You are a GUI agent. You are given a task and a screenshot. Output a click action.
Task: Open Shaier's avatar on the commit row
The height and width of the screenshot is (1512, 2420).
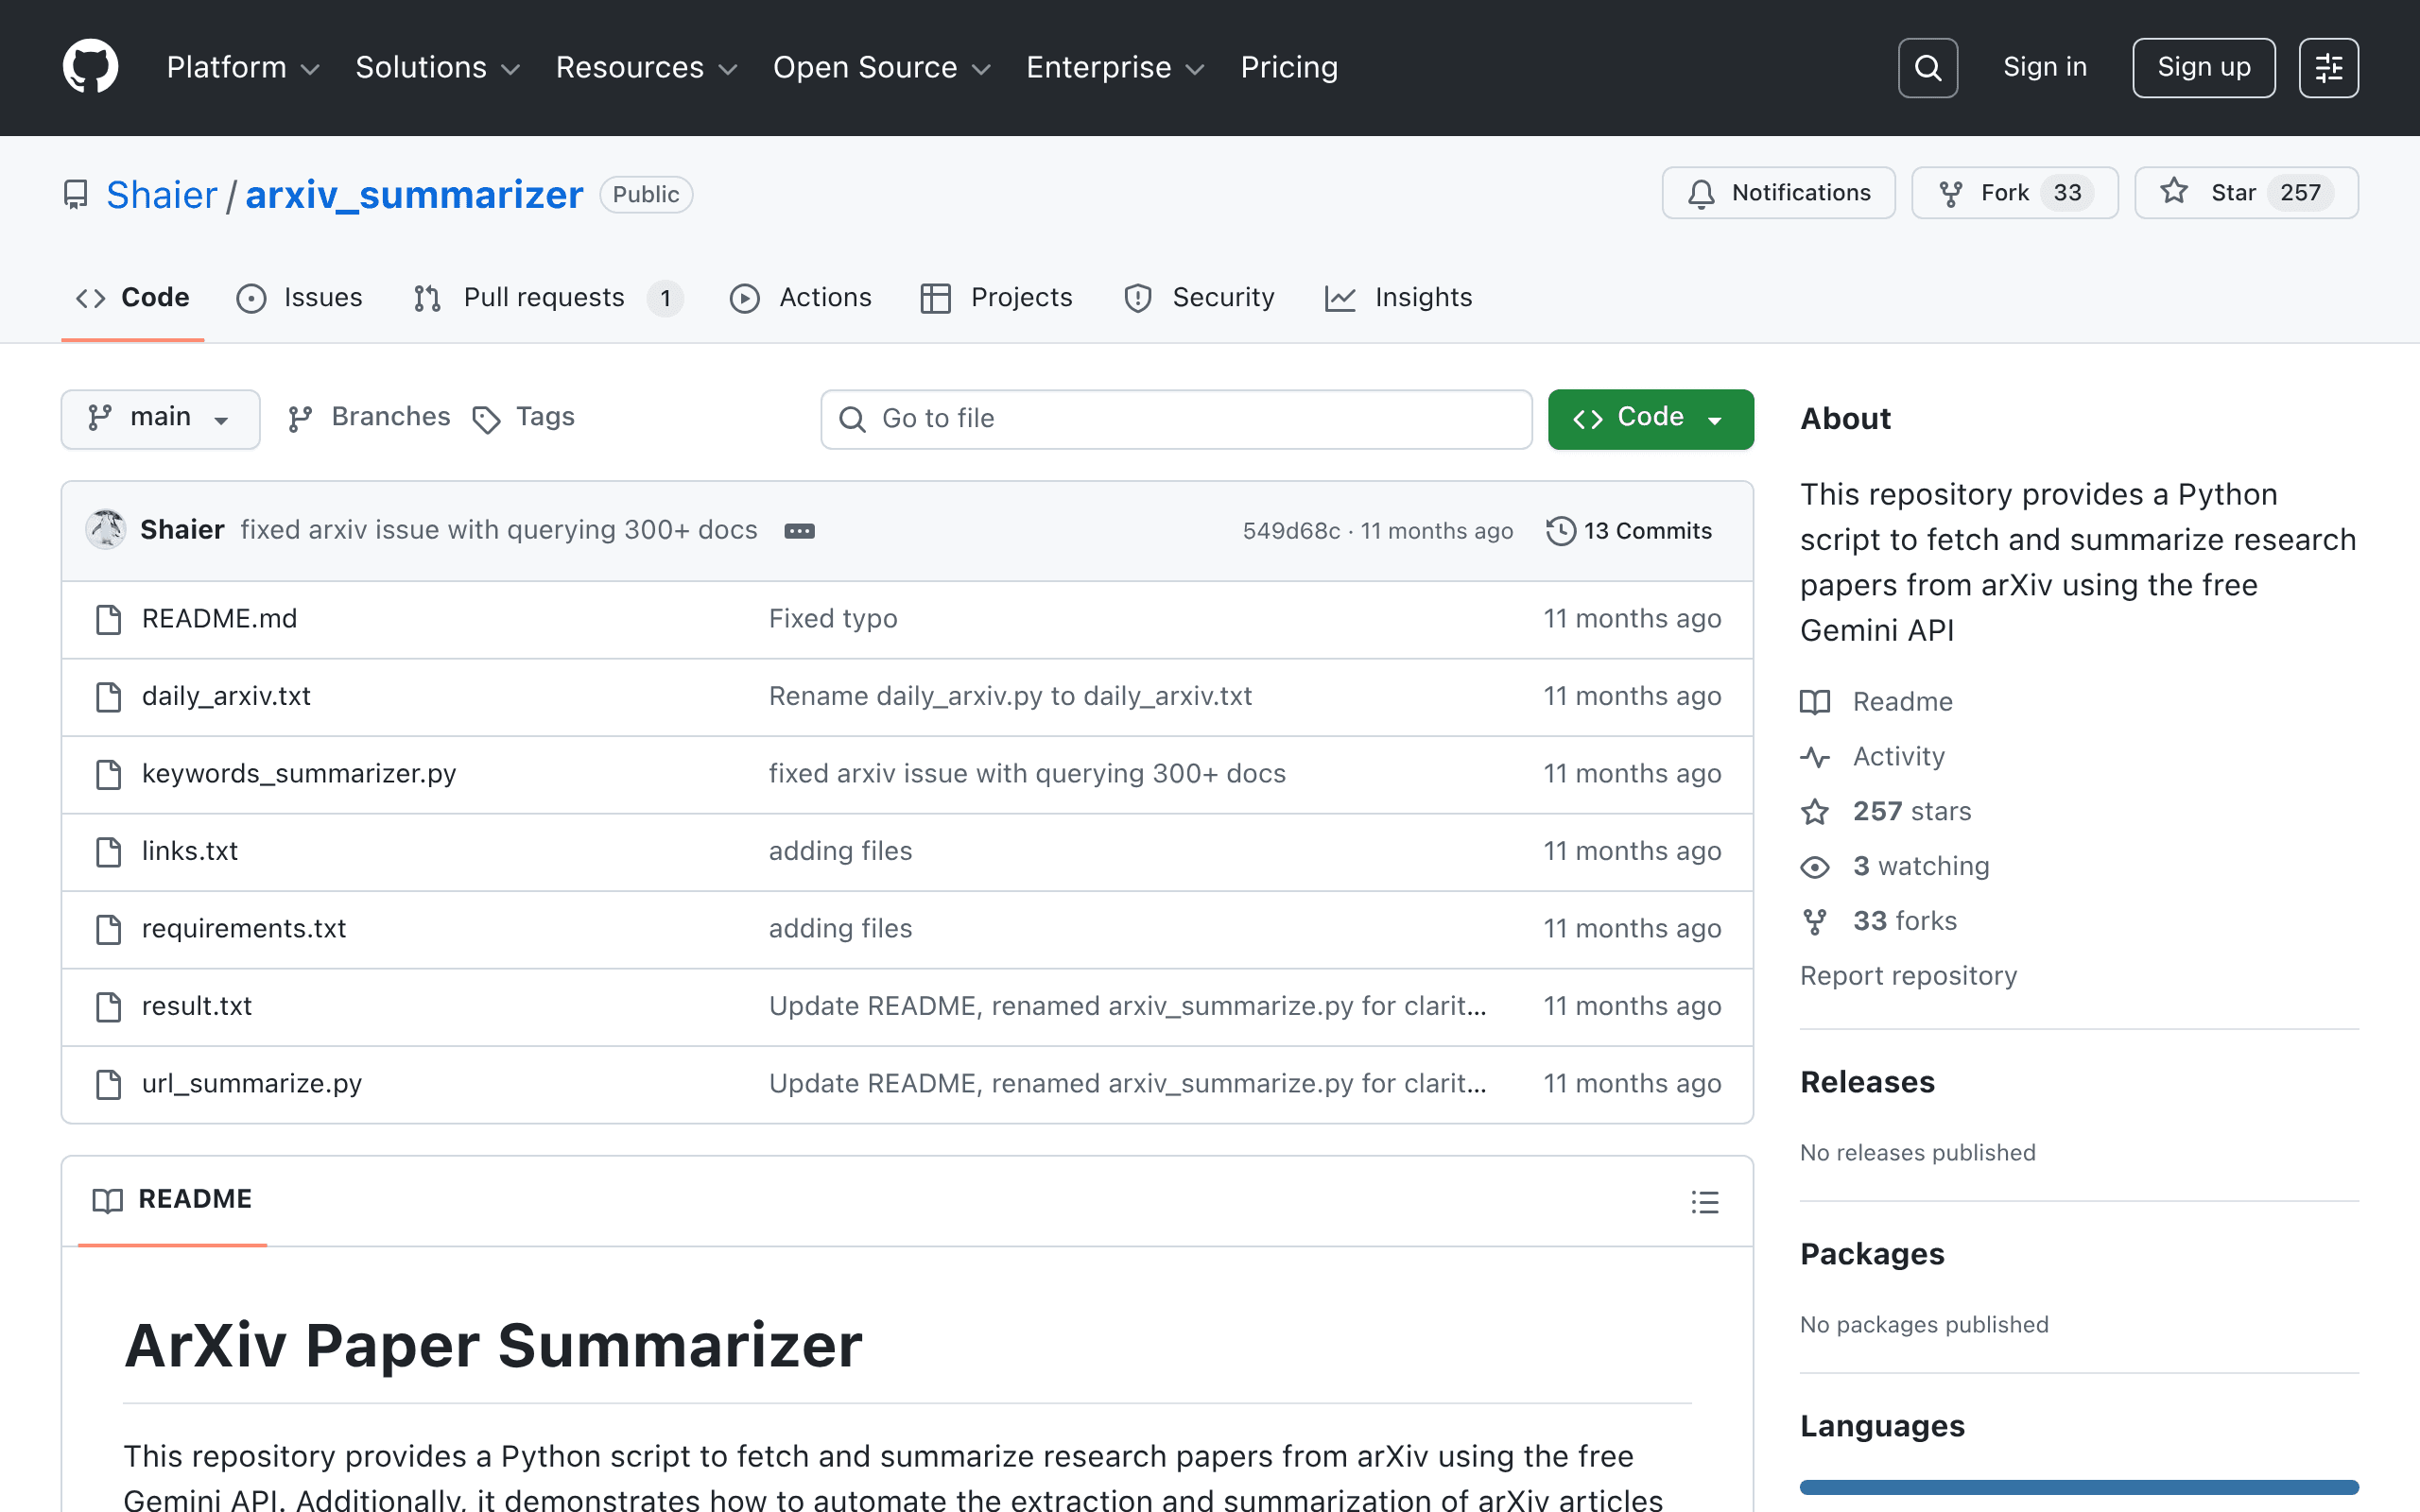pyautogui.click(x=105, y=530)
